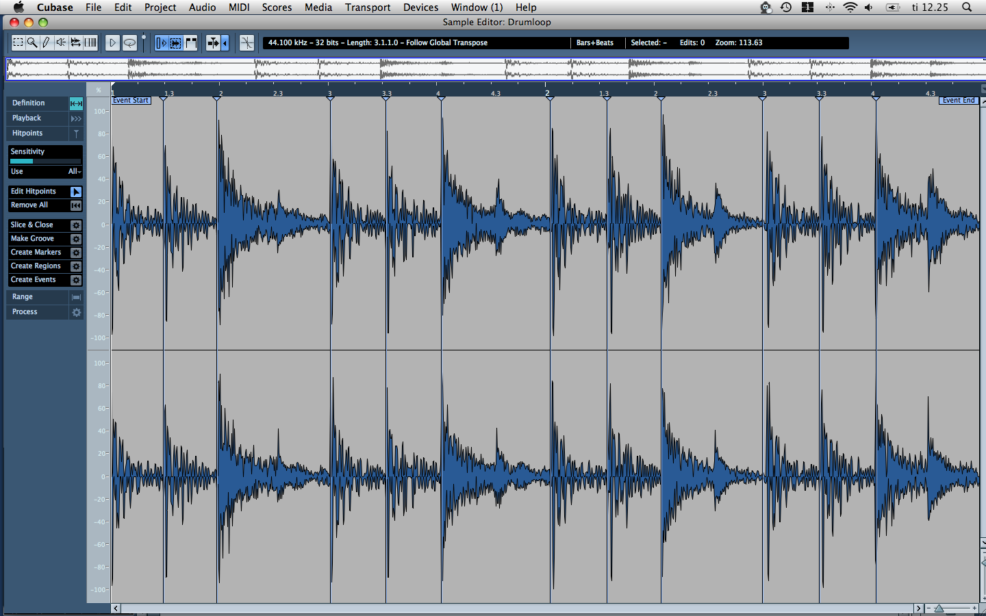Click the horizontal scrollbar right arrow
The width and height of the screenshot is (986, 616).
(x=918, y=608)
